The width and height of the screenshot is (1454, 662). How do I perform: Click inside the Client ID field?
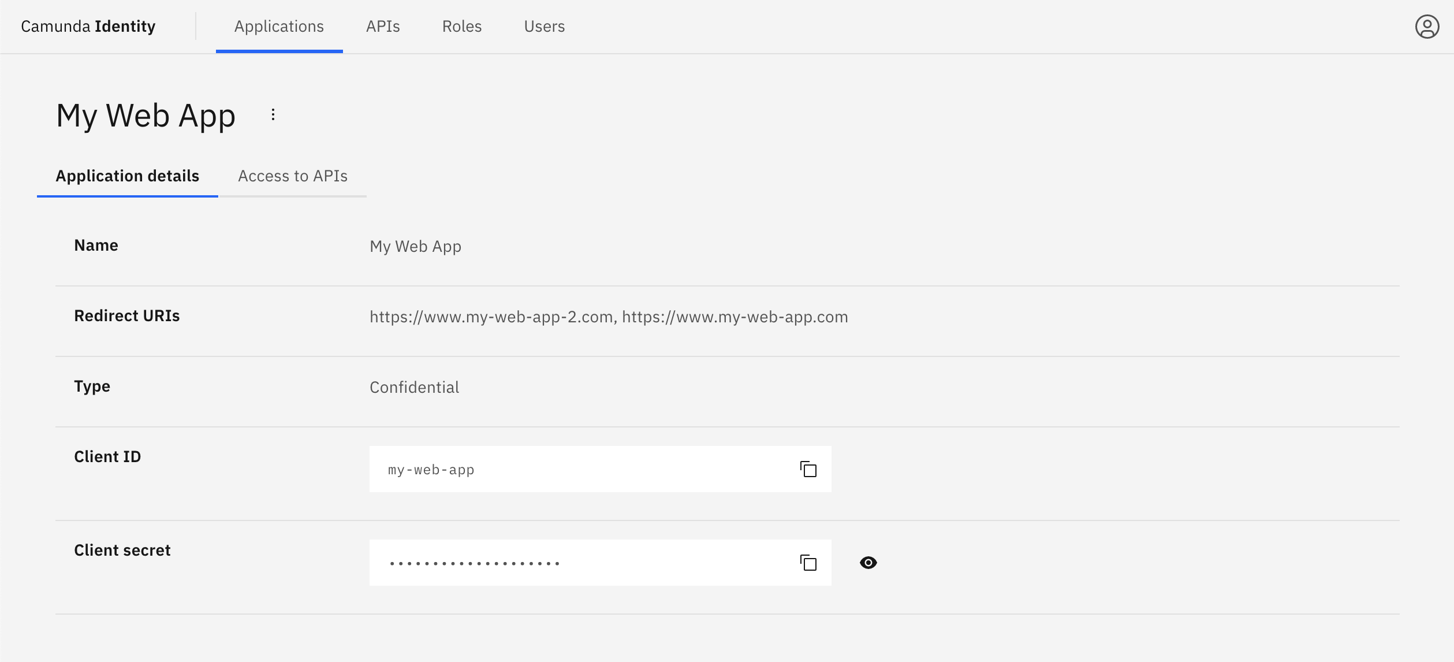[x=577, y=469]
